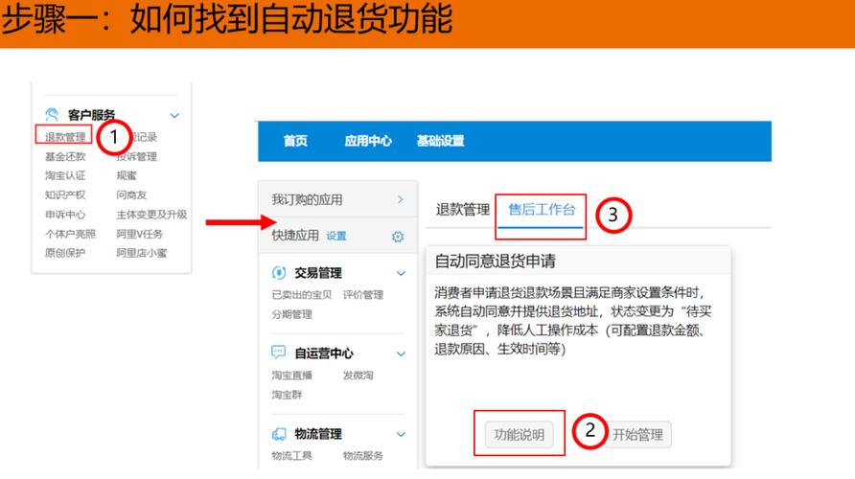Open 淘宝直播 under 自运营中心
855x479 pixels.
[x=292, y=375]
